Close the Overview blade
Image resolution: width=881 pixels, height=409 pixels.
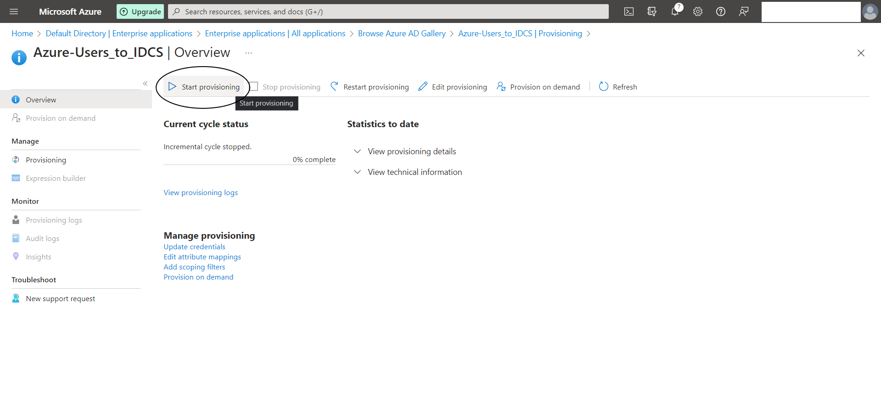click(x=861, y=53)
